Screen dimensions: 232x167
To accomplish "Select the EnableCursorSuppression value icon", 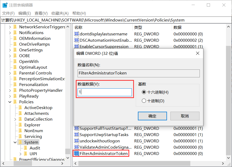I will [x=77, y=46].
